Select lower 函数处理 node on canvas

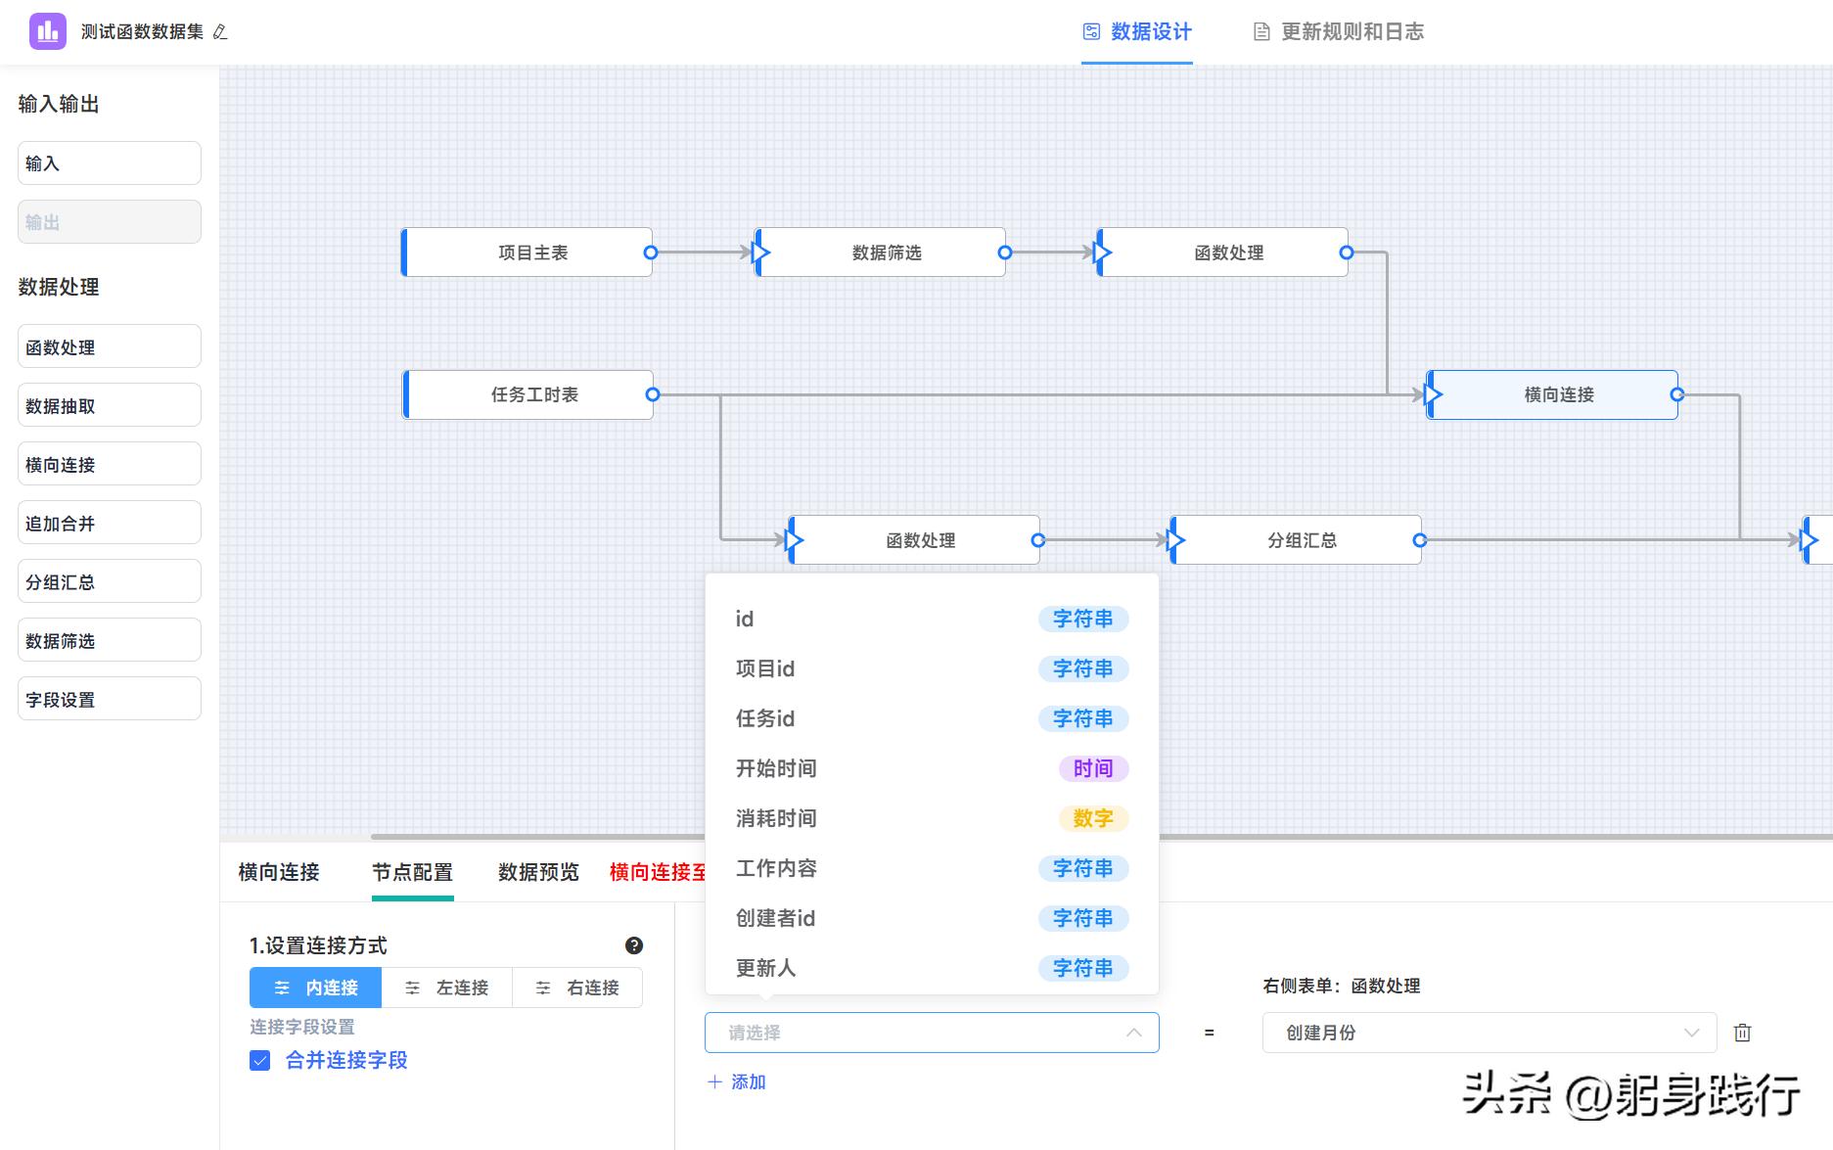[x=914, y=539]
